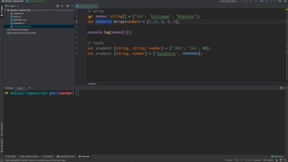Click the LF line separator in the status bar

pyautogui.click(x=242, y=160)
